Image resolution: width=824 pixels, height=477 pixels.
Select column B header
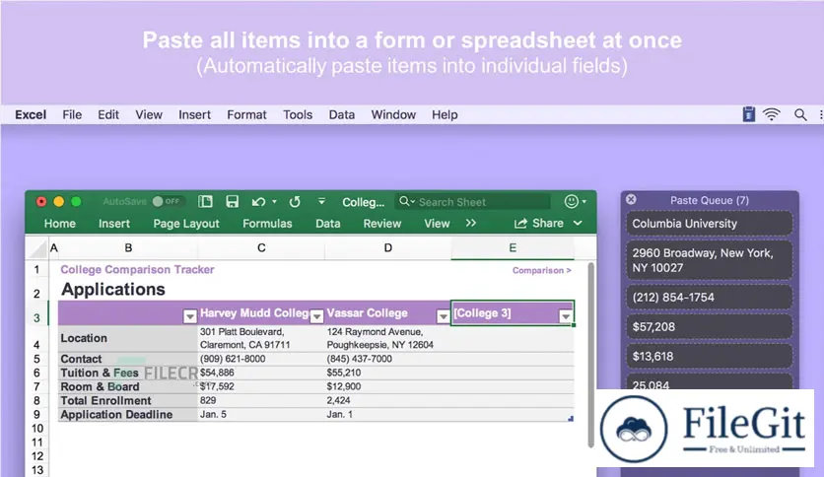pyautogui.click(x=128, y=248)
